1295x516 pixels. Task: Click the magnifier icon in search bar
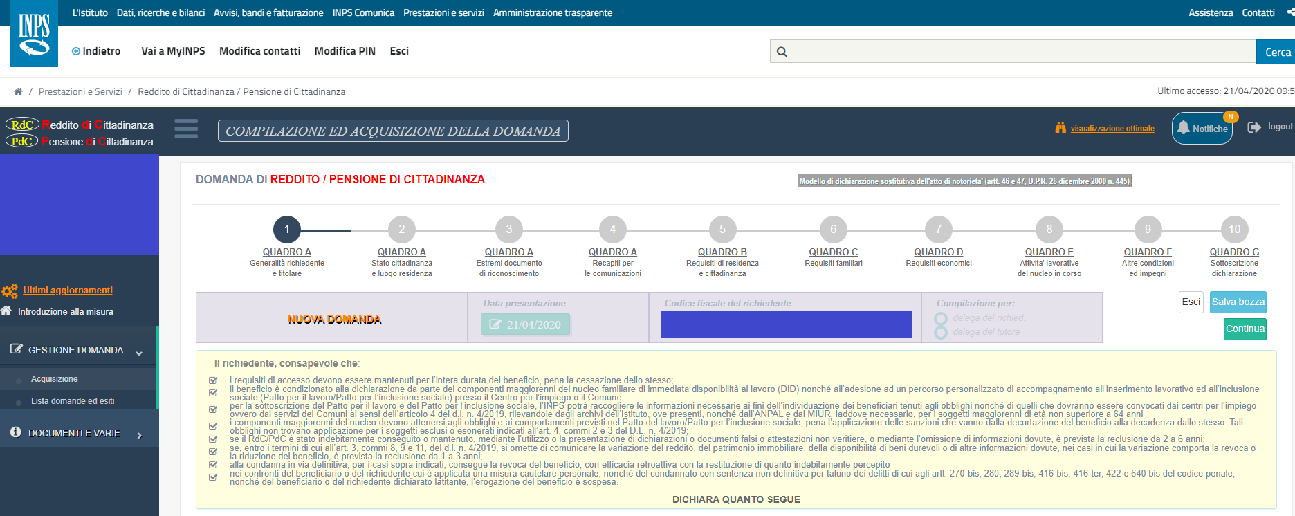[782, 52]
